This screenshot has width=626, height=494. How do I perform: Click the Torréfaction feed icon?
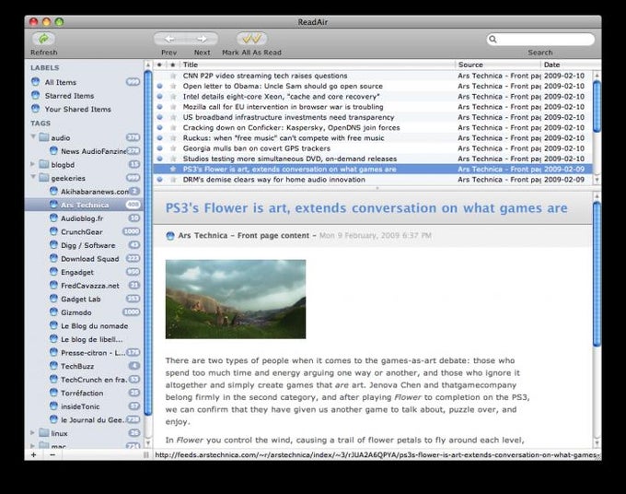coord(54,393)
